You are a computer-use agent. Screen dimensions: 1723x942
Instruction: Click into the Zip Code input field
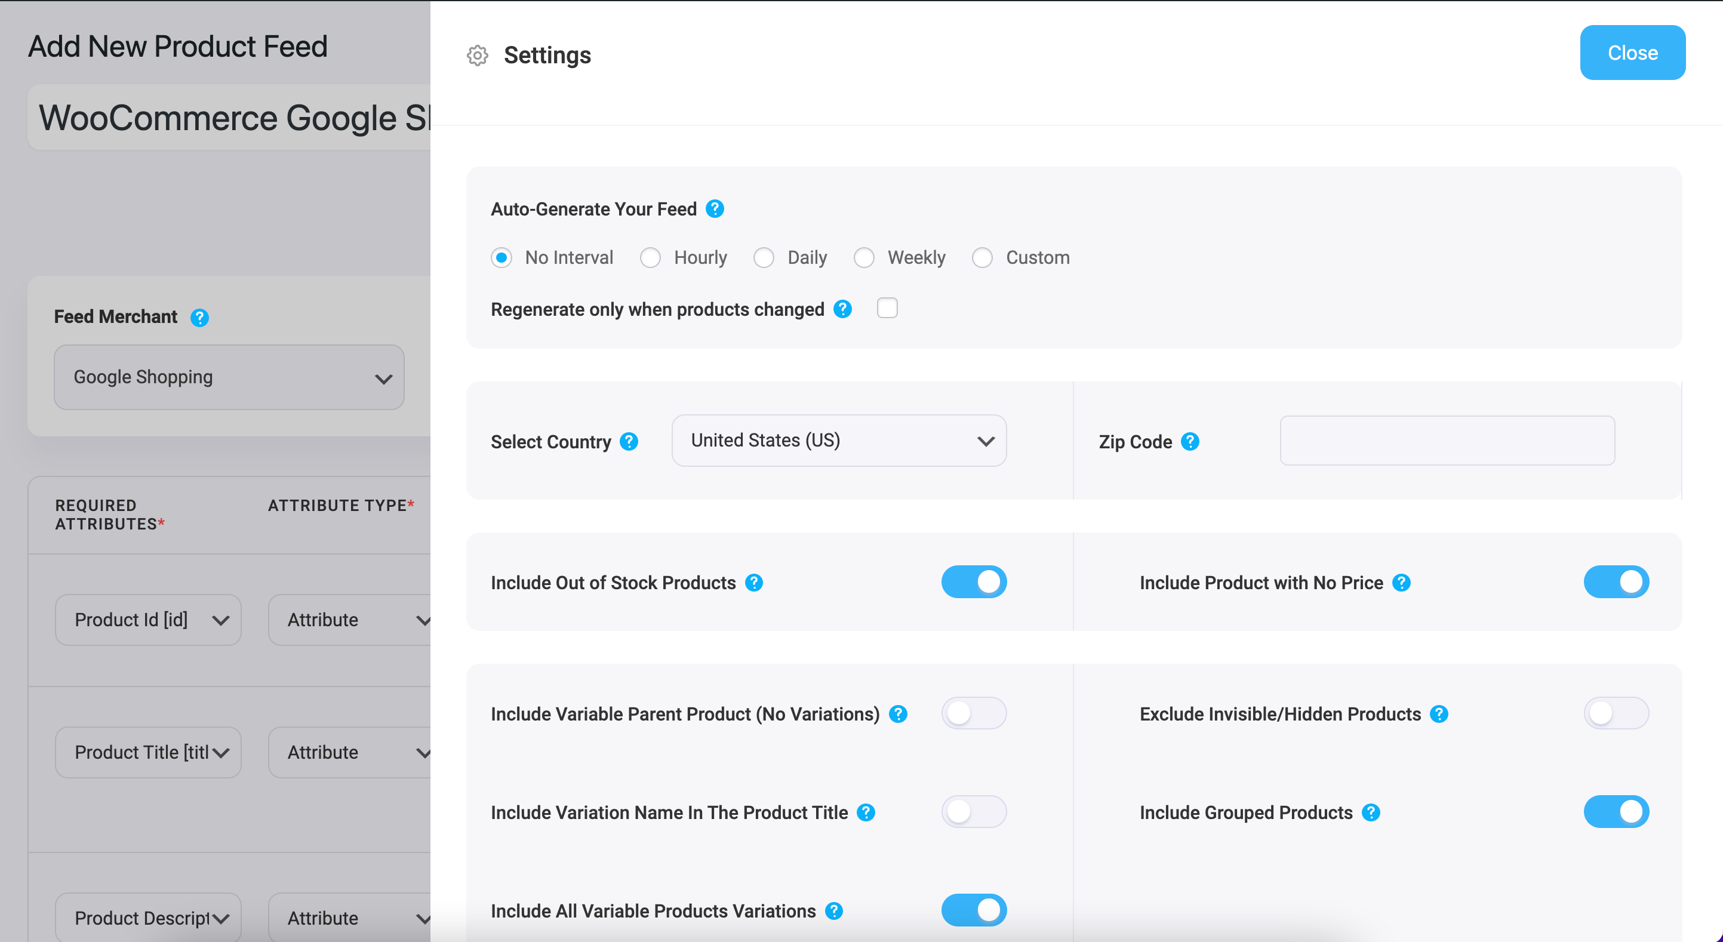1447,440
